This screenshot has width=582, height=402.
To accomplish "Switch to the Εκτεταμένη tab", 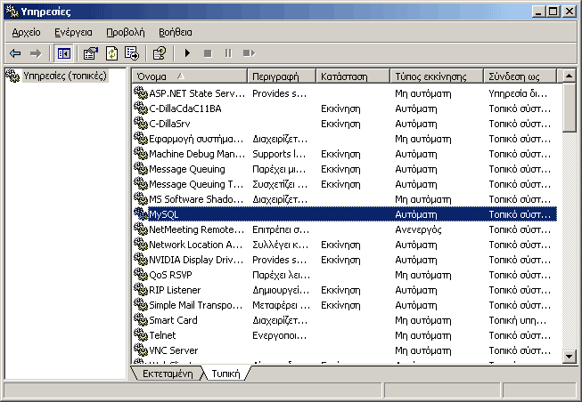I will coord(168,374).
